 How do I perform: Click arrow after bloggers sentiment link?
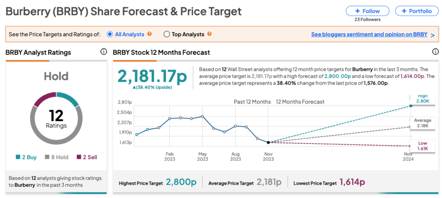click(432, 35)
